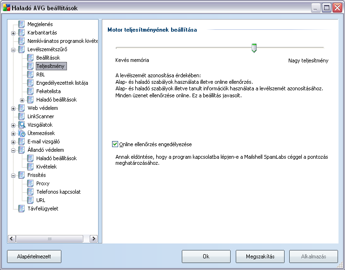Screen dimensions: 345x270
Task: Select Beállítások under Levélszemétszűrő
Action: click(48, 58)
